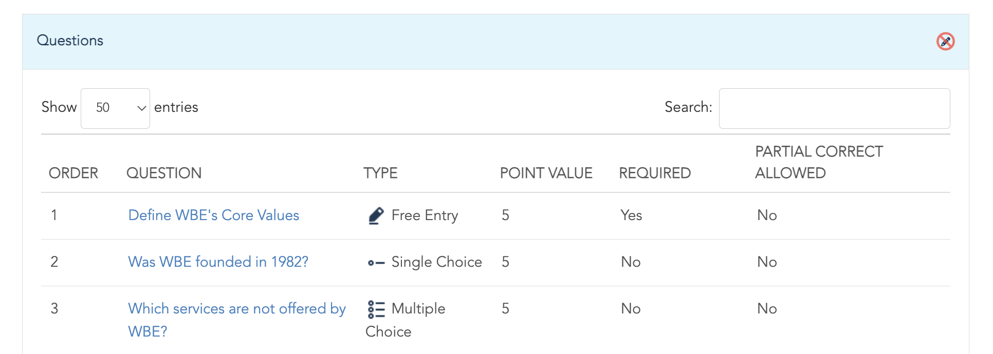Click the Single Choice type icon

point(376,263)
